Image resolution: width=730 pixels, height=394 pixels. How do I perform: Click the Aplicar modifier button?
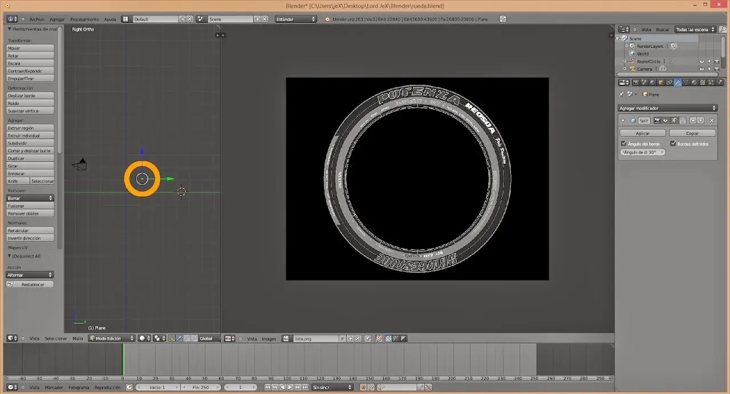click(x=643, y=133)
